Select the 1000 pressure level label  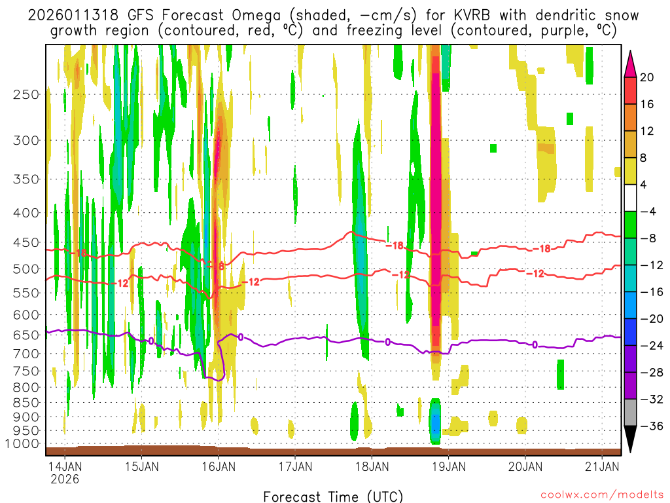click(x=24, y=444)
